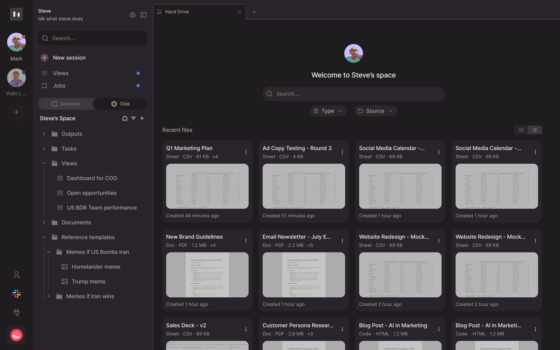Collapse the Views folder chevron
The width and height of the screenshot is (560, 350).
point(44,163)
